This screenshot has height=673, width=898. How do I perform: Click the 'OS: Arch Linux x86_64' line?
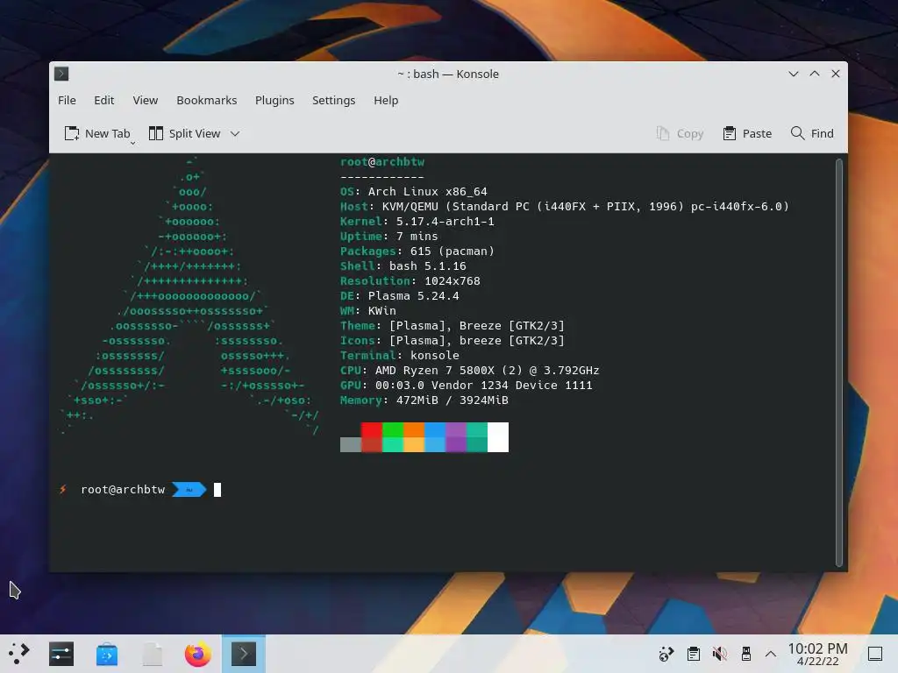(414, 192)
